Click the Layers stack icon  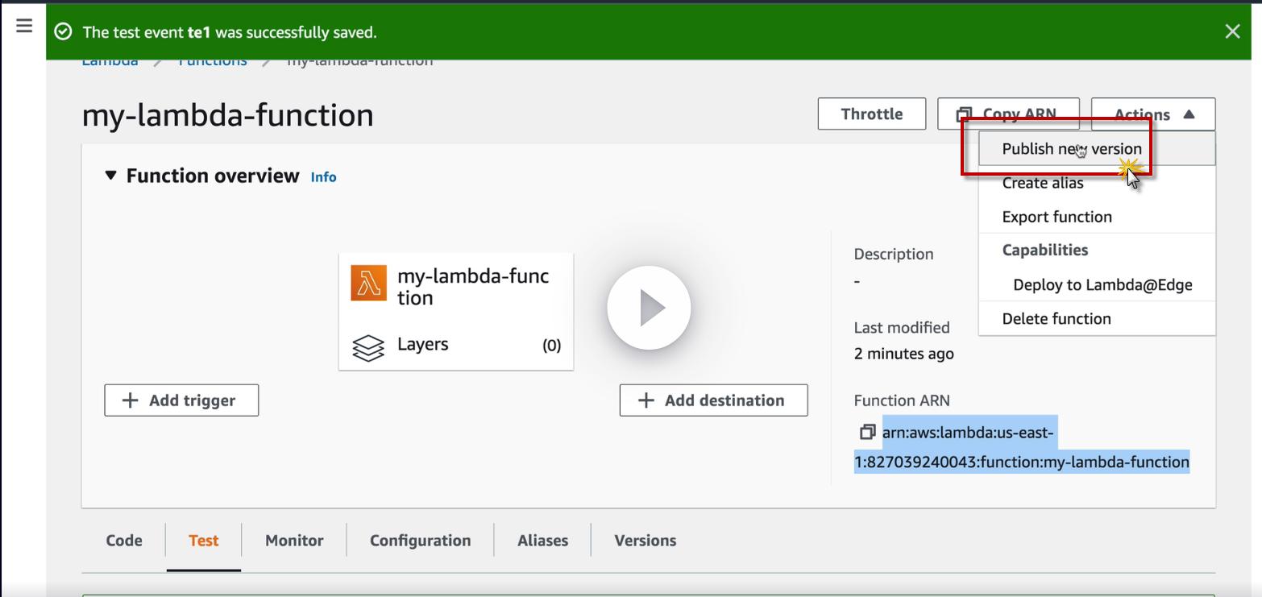click(368, 348)
